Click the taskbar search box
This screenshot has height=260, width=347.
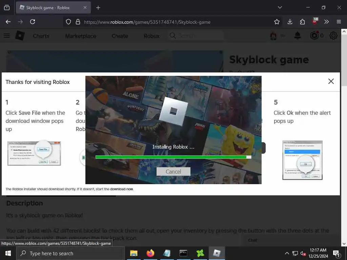point(70,253)
